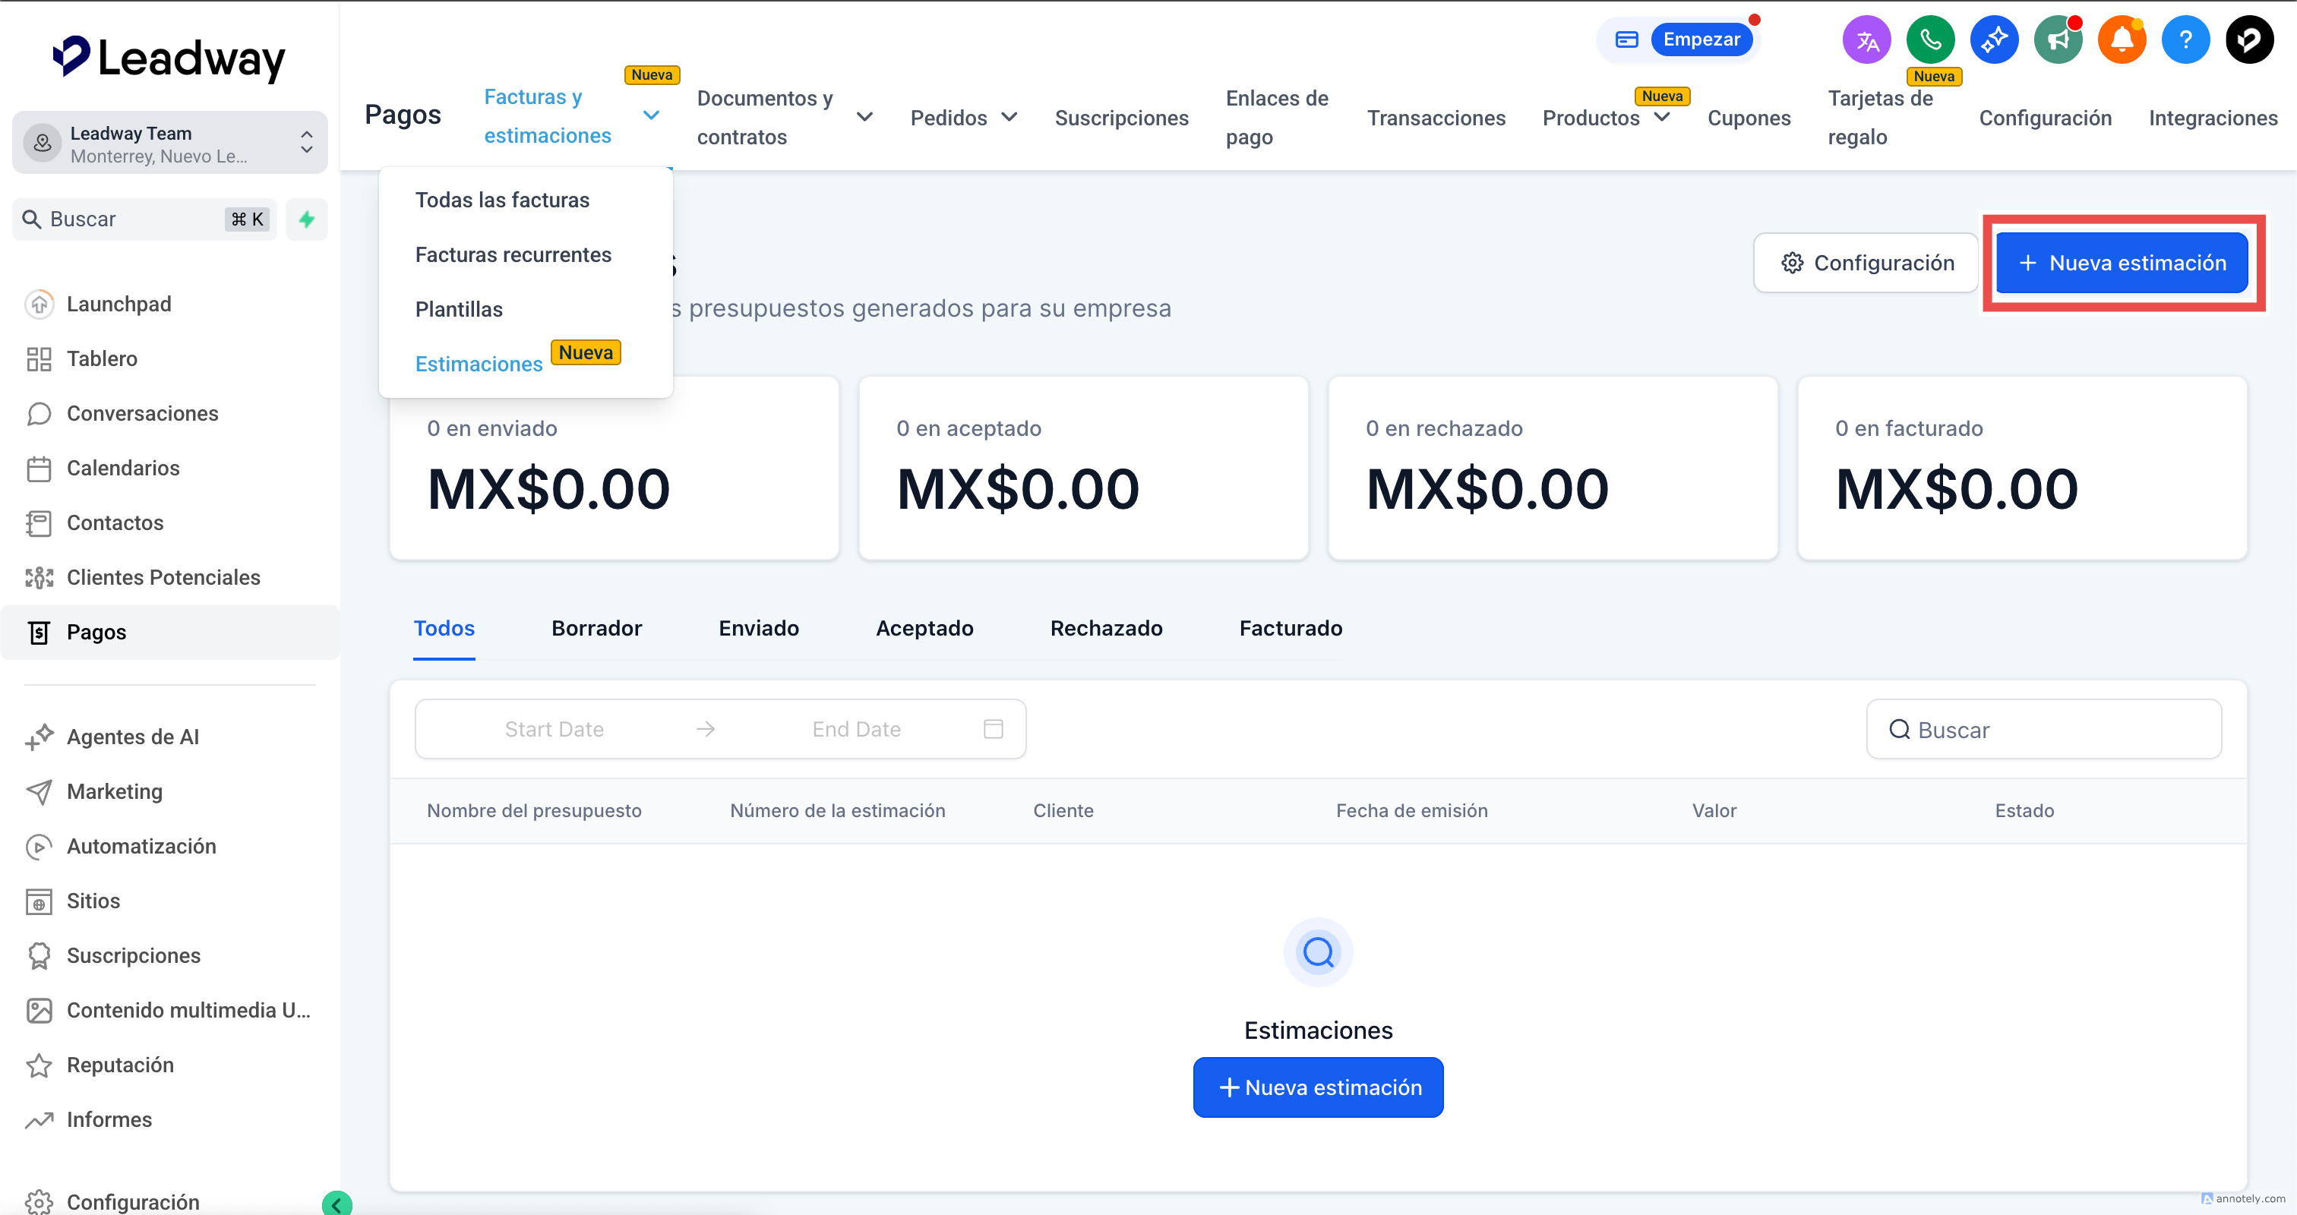2297x1215 pixels.
Task: Expand the Documentos y contratos dropdown
Action: (x=864, y=117)
